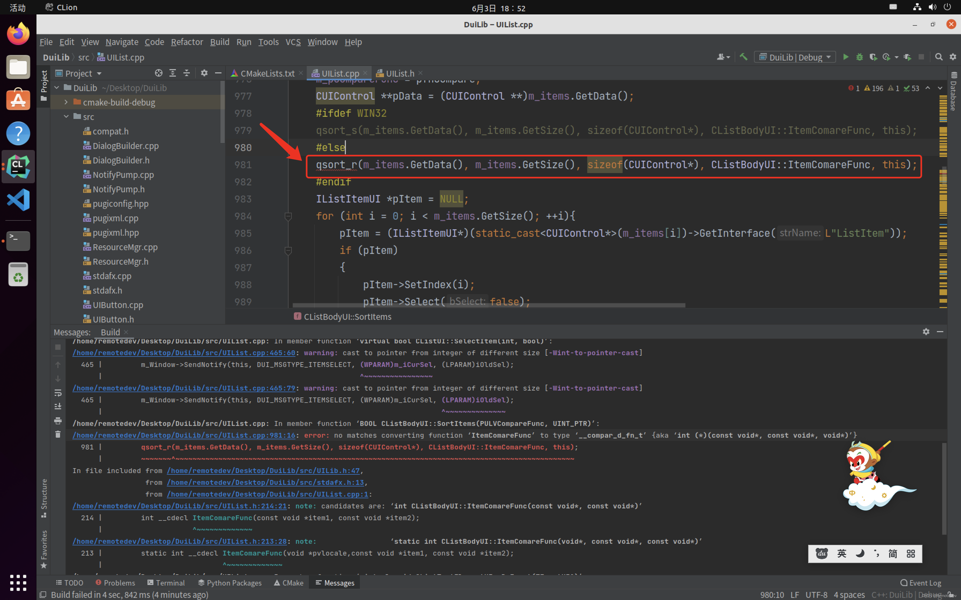Hide the Project tool window with minus icon
This screenshot has width=961, height=600.
[218, 73]
